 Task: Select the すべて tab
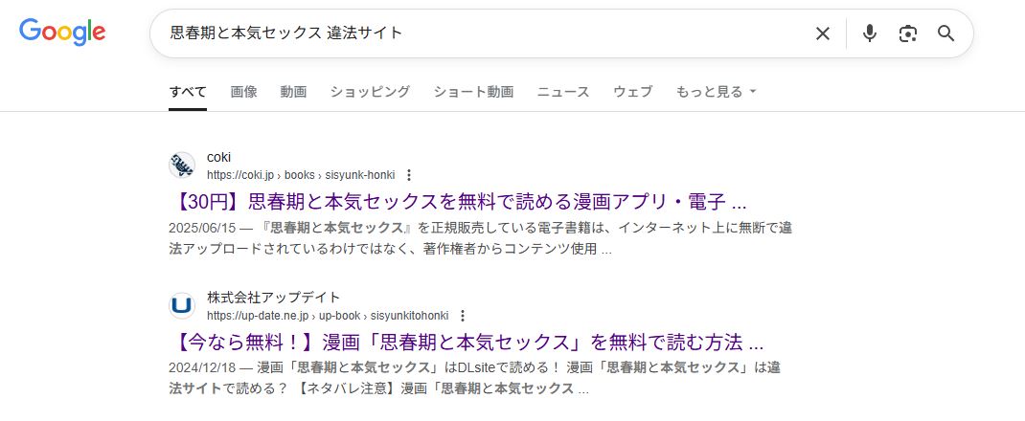click(188, 92)
